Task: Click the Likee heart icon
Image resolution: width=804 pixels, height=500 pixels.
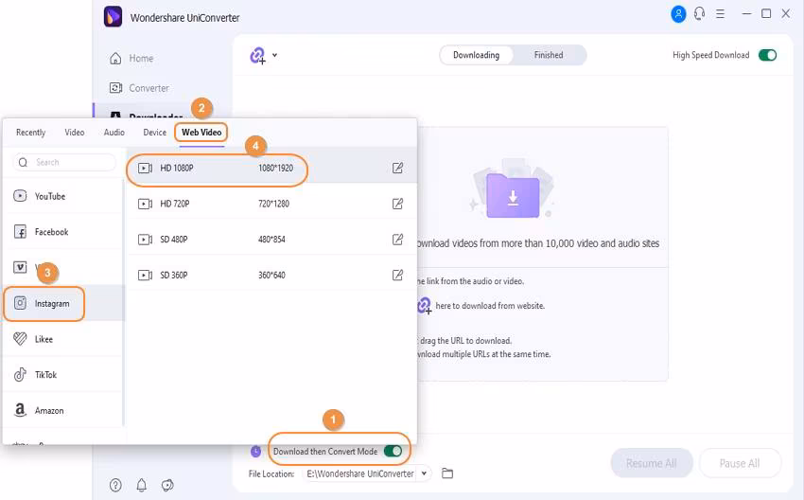Action: [20, 339]
